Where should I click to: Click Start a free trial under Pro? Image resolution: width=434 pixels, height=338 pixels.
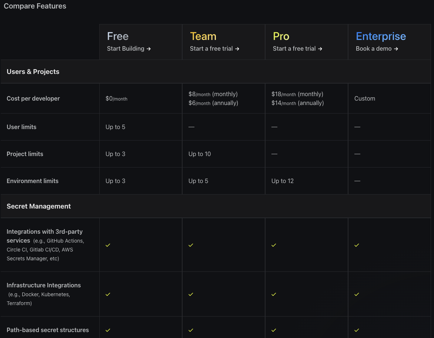point(298,49)
